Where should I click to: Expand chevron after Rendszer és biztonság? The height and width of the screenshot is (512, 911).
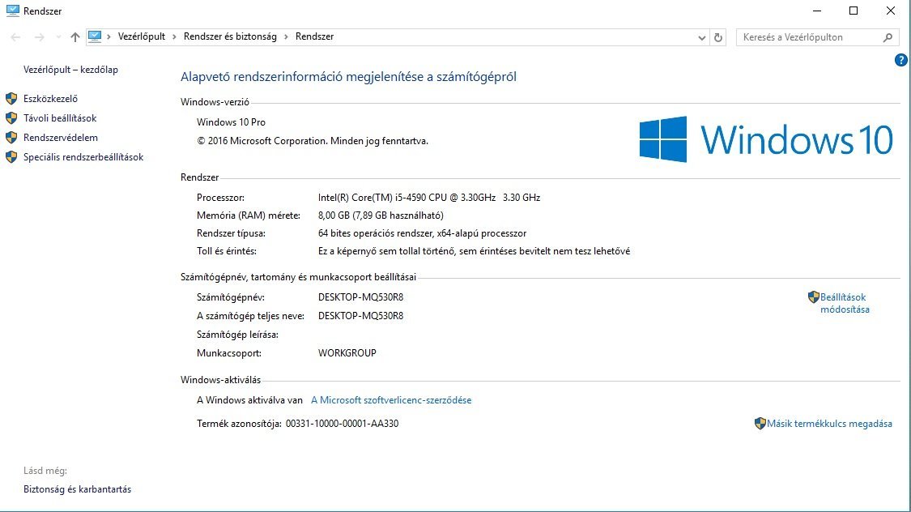point(286,37)
